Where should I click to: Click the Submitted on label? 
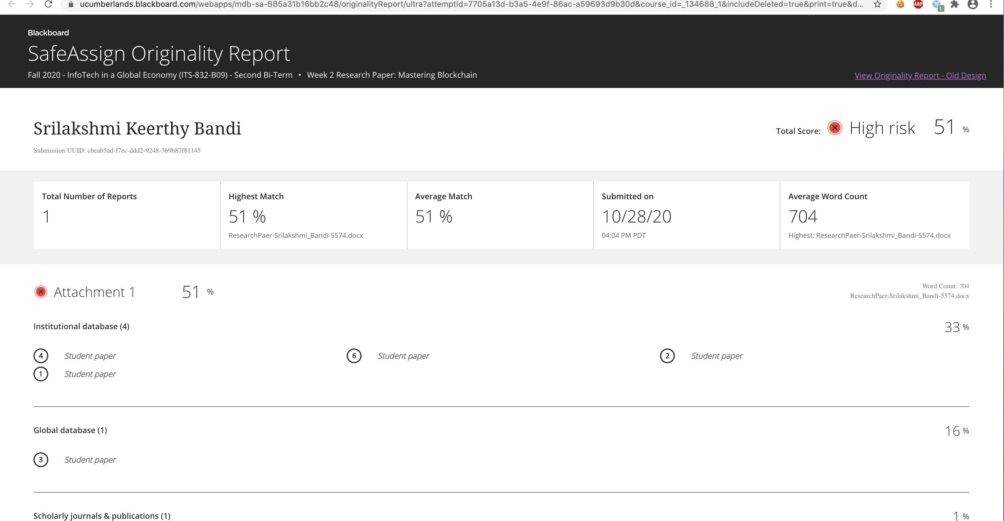coord(627,196)
